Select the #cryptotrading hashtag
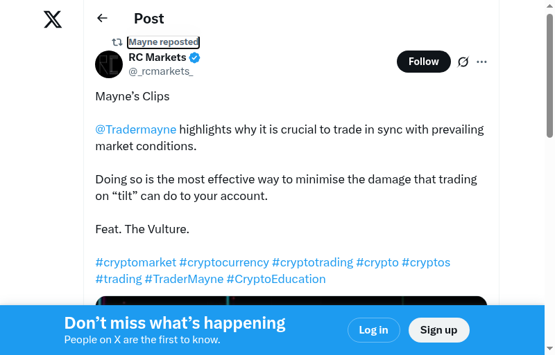 point(312,262)
